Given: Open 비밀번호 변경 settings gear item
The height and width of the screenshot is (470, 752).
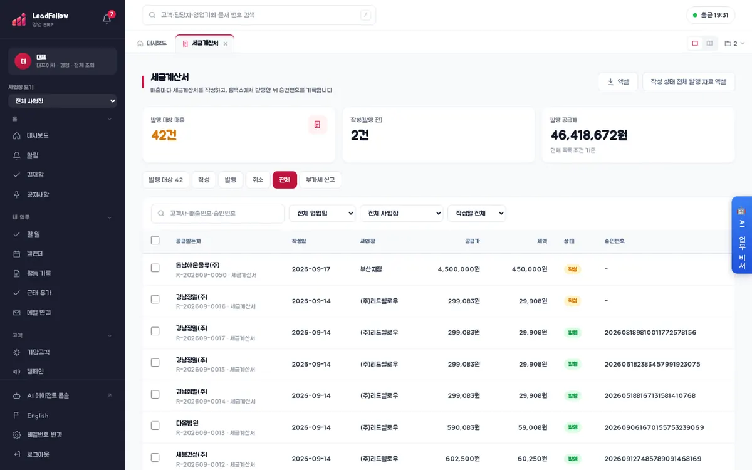Looking at the screenshot, I should pos(63,434).
